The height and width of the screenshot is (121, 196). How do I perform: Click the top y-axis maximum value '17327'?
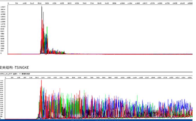(x=3, y=7)
